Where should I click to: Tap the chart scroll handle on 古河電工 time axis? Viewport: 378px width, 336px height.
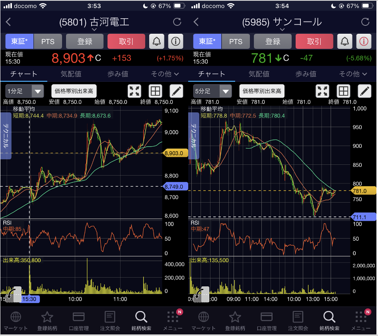14,294
